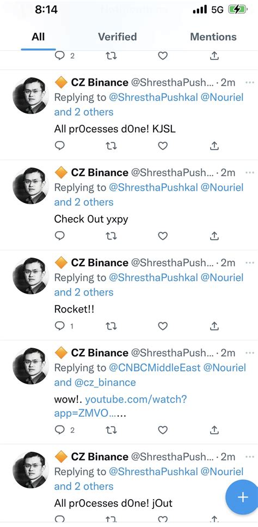258x527 pixels.
Task: Tap the blue compose tweet plus button
Action: point(243,497)
